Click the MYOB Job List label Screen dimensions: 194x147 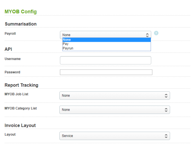tap(16, 94)
